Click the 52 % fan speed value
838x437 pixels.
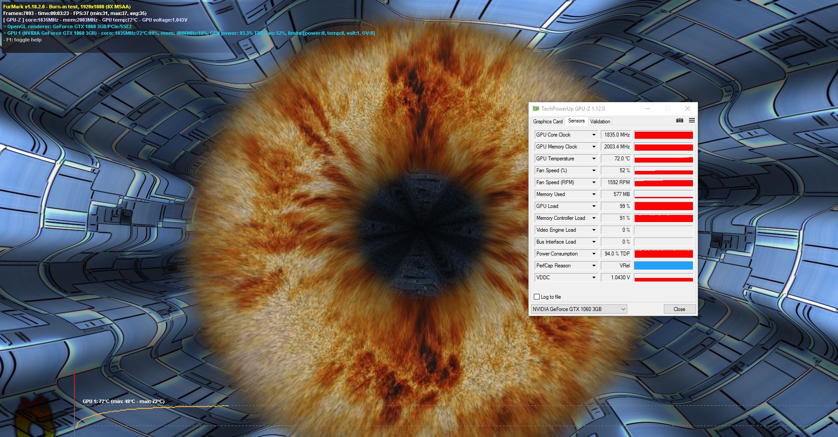pos(616,170)
